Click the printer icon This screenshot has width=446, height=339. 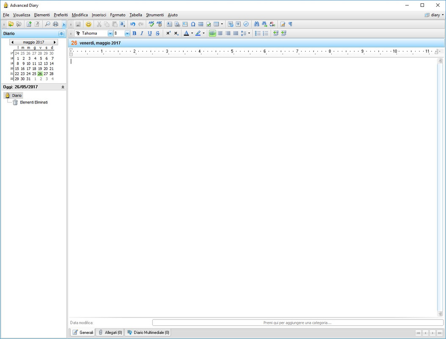point(56,24)
